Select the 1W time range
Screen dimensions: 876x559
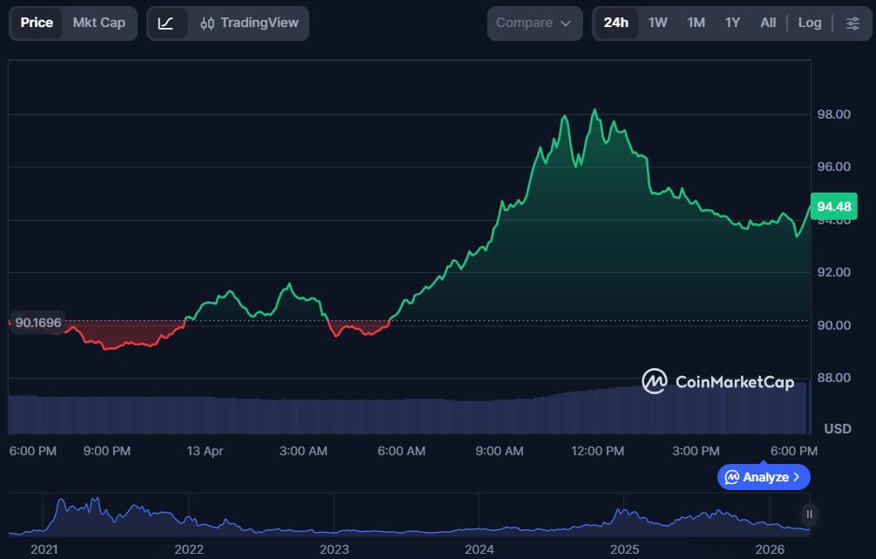pyautogui.click(x=657, y=23)
